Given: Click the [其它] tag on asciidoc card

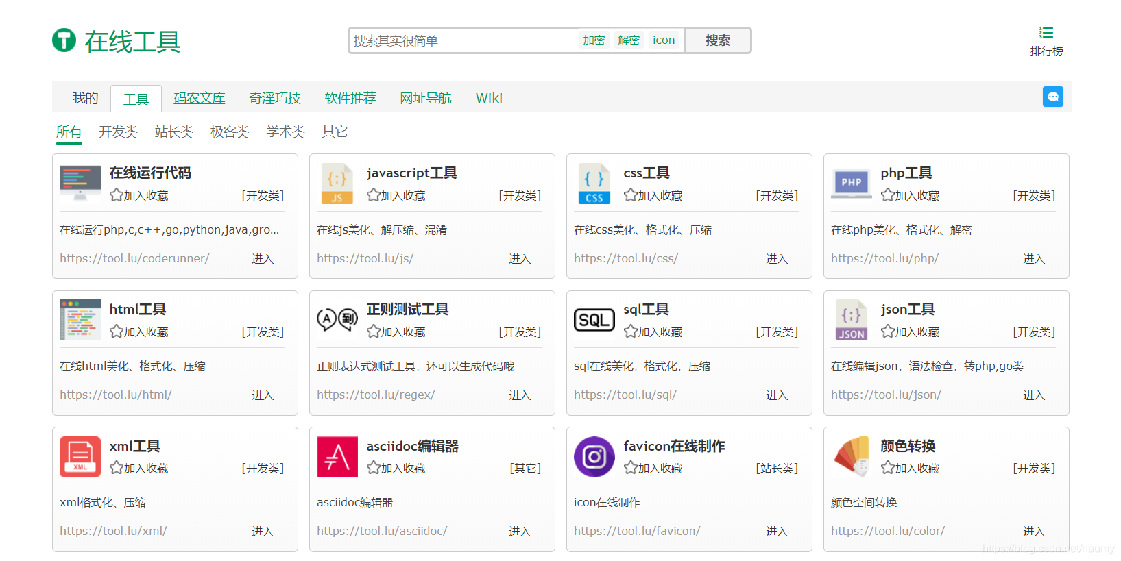Looking at the screenshot, I should (525, 468).
